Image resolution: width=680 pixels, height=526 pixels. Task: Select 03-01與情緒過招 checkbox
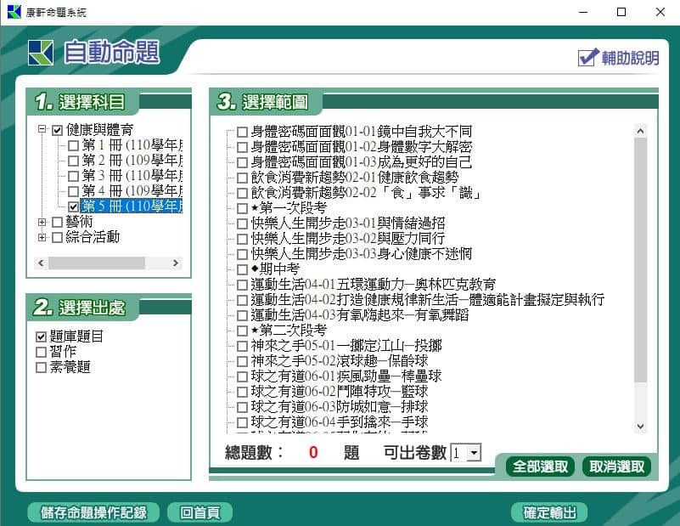click(243, 224)
